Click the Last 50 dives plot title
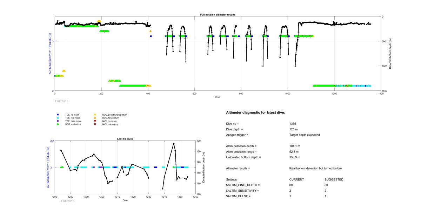The image size is (421, 218). 125,139
